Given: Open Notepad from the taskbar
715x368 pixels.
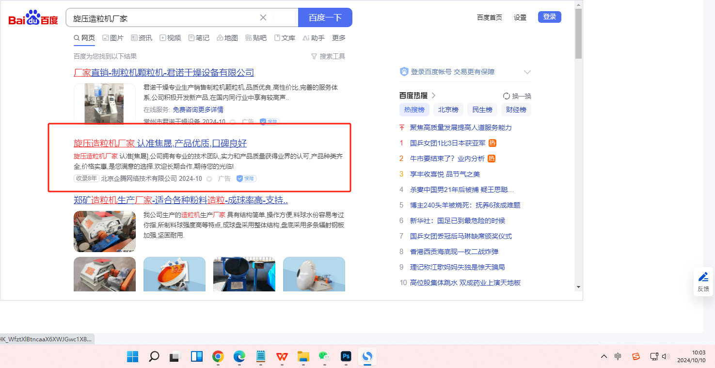Looking at the screenshot, I should [x=261, y=357].
